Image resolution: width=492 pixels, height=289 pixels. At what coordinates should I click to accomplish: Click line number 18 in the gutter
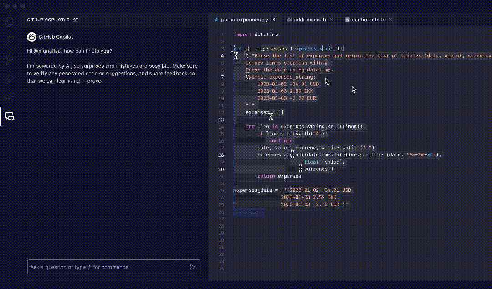[221, 155]
